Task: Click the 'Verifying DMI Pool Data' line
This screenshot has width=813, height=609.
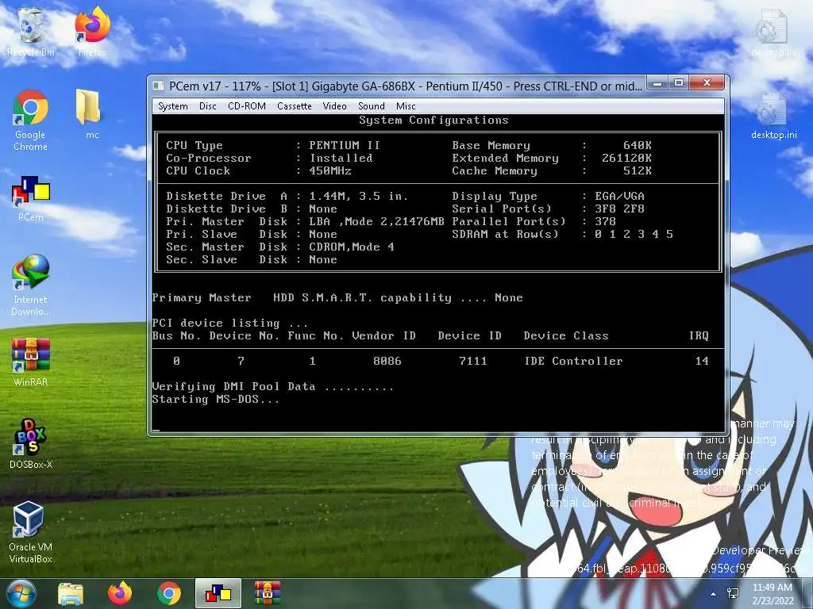Action: (x=273, y=386)
